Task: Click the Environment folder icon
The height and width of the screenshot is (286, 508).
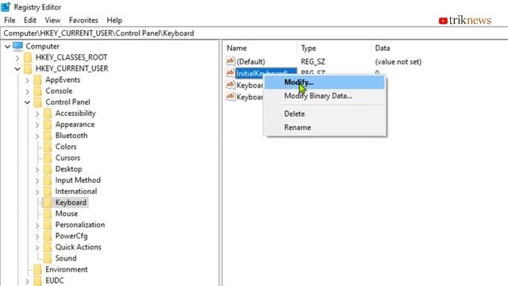Action: (38, 269)
